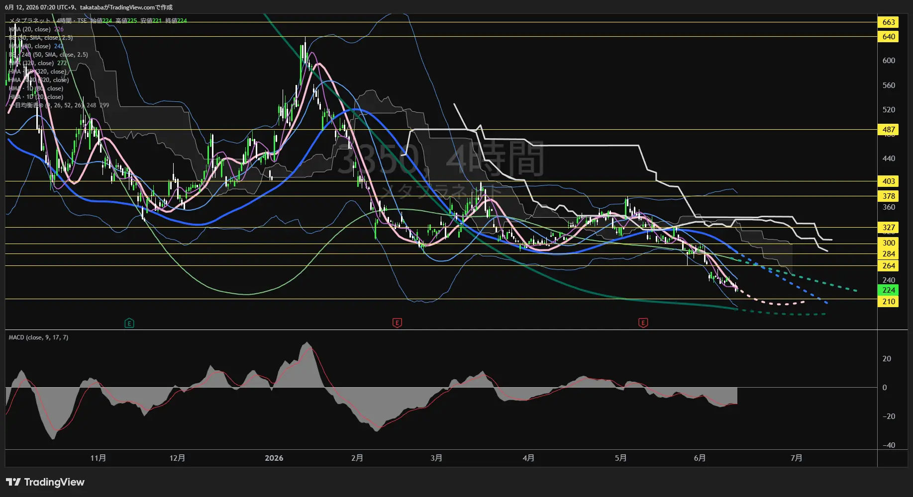This screenshot has height=497, width=913.
Task: Click the 11月 date label on time axis
Action: pos(98,458)
